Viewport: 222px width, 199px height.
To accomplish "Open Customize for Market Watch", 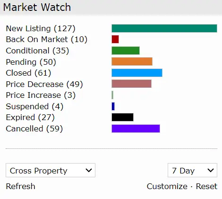I will coord(167,186).
